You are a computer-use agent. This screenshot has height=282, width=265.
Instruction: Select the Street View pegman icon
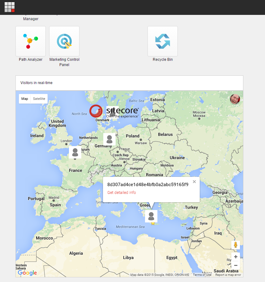(x=236, y=245)
